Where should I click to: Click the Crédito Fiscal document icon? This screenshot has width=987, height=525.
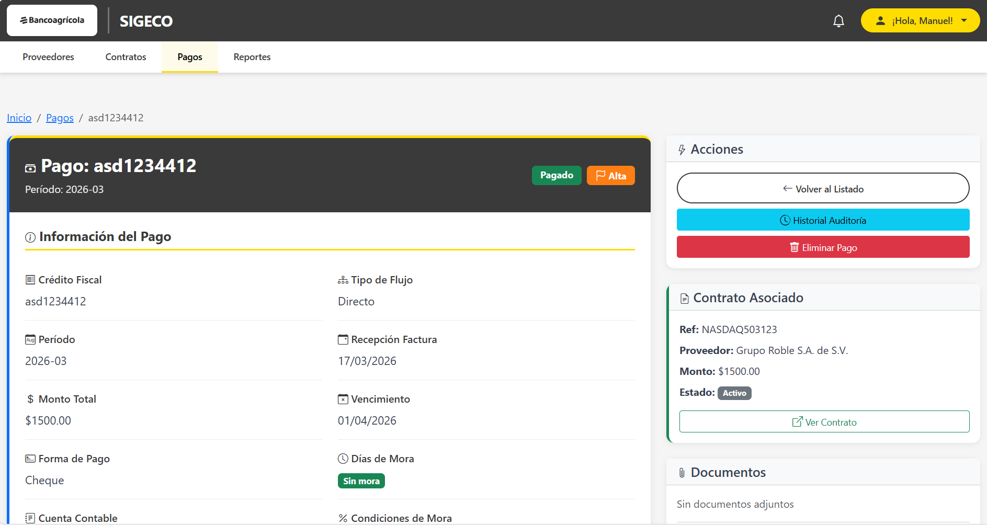pyautogui.click(x=30, y=280)
